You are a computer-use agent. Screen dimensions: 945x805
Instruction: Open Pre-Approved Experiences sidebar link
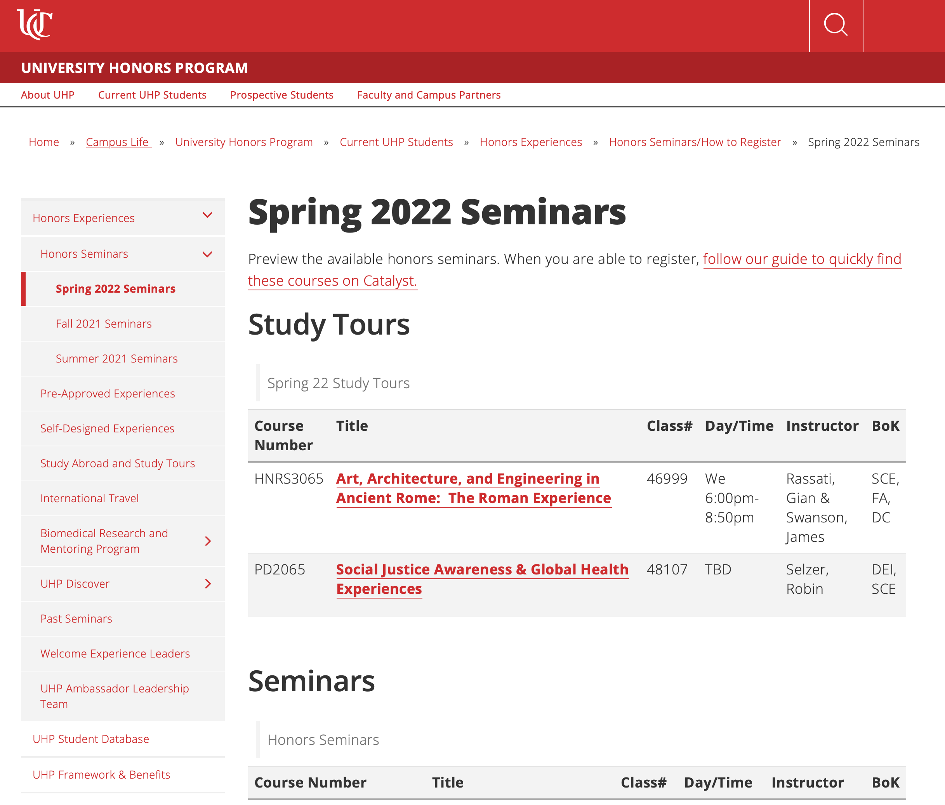(x=108, y=394)
